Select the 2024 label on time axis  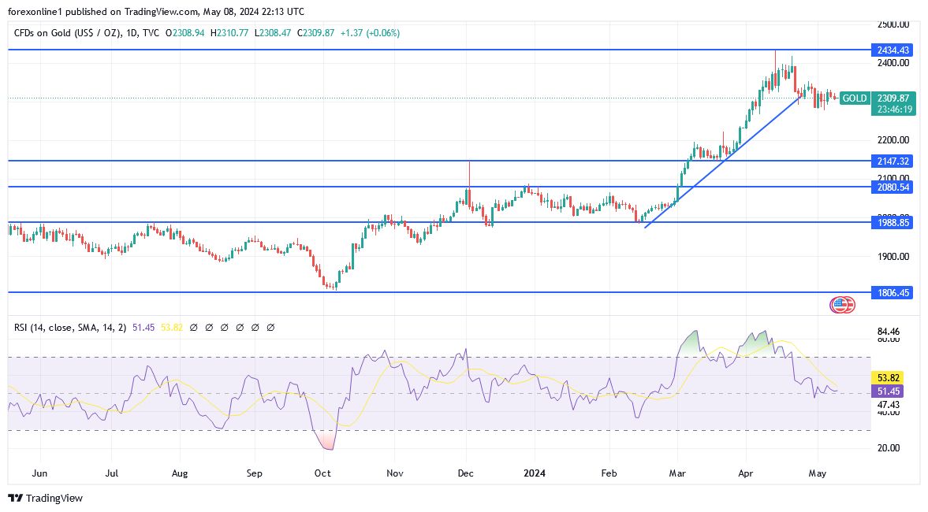535,473
